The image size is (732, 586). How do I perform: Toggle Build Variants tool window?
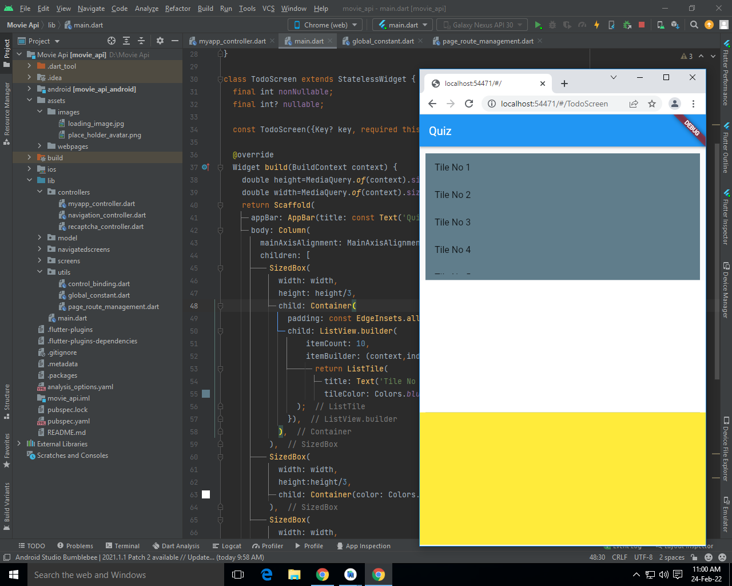point(7,506)
